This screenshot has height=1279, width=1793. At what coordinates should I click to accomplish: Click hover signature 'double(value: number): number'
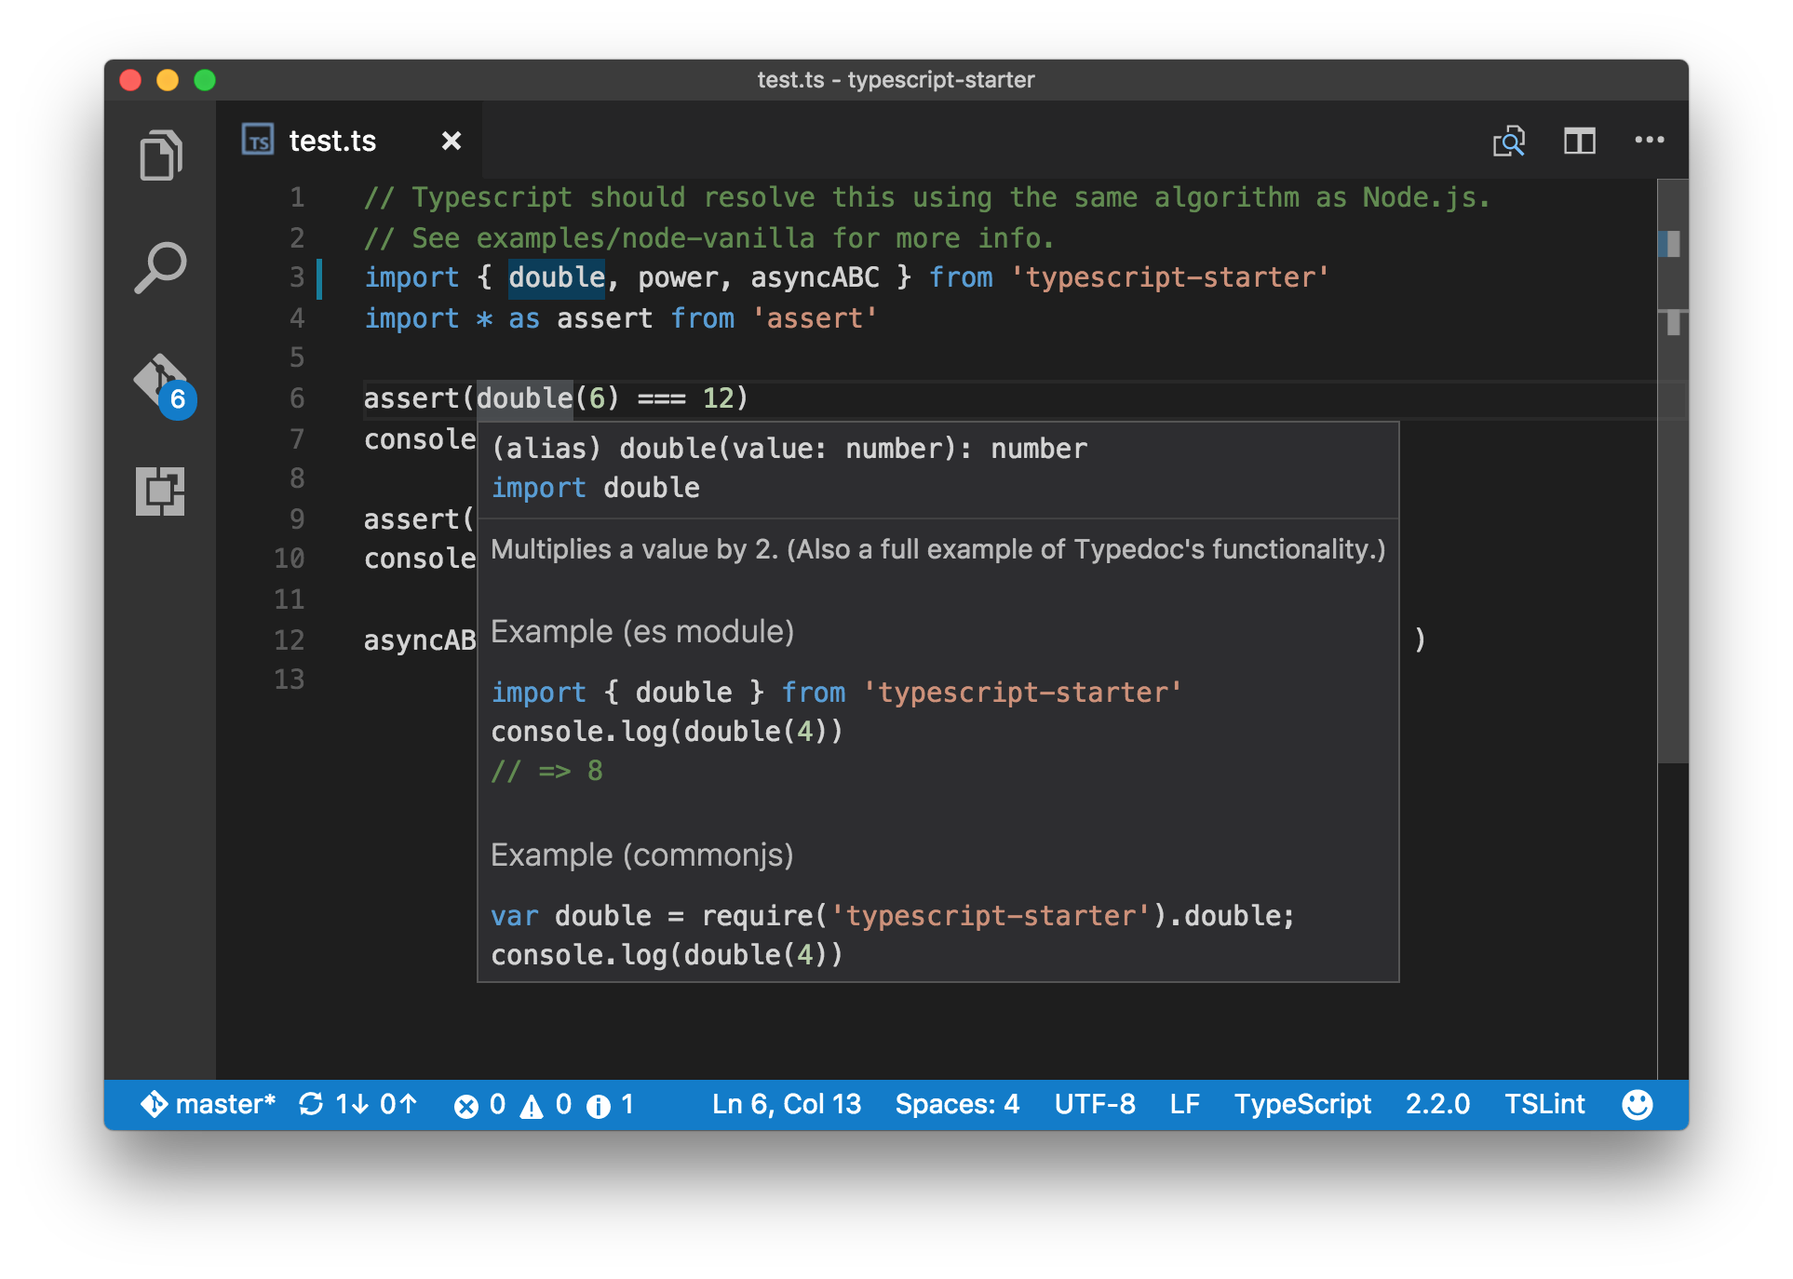[853, 449]
